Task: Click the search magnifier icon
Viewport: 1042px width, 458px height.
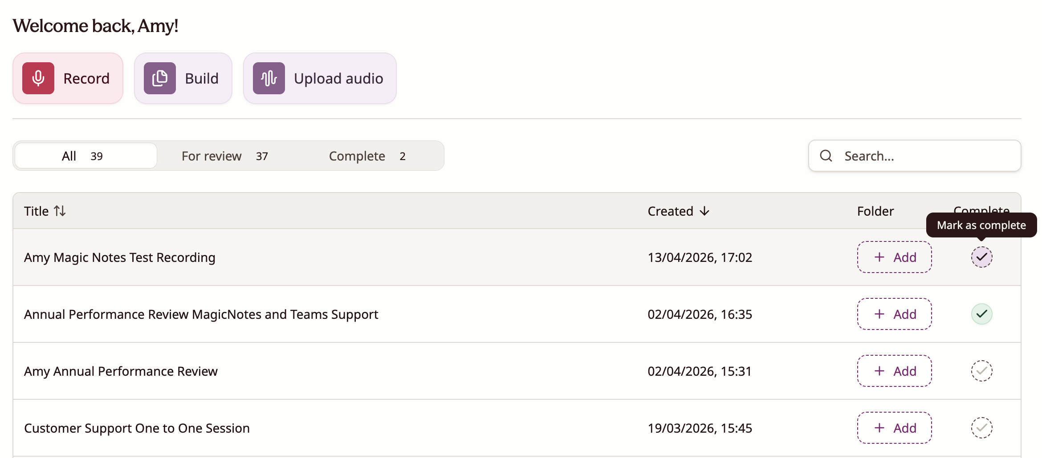Action: 826,156
